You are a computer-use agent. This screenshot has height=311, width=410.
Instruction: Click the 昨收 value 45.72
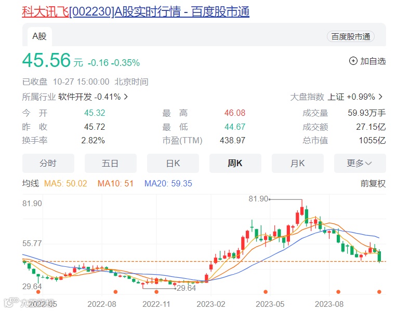coord(95,127)
